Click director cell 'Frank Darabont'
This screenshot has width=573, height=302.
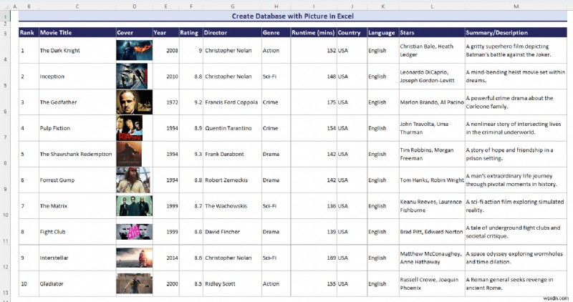232,154
